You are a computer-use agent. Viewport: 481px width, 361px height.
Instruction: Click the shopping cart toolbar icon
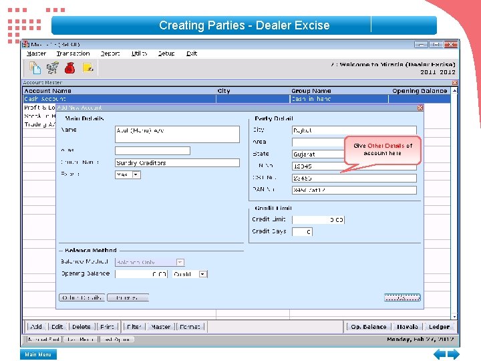(x=53, y=68)
